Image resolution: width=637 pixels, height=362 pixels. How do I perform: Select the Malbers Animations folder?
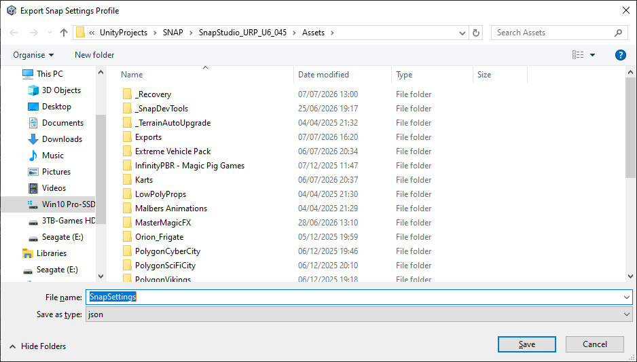point(171,208)
